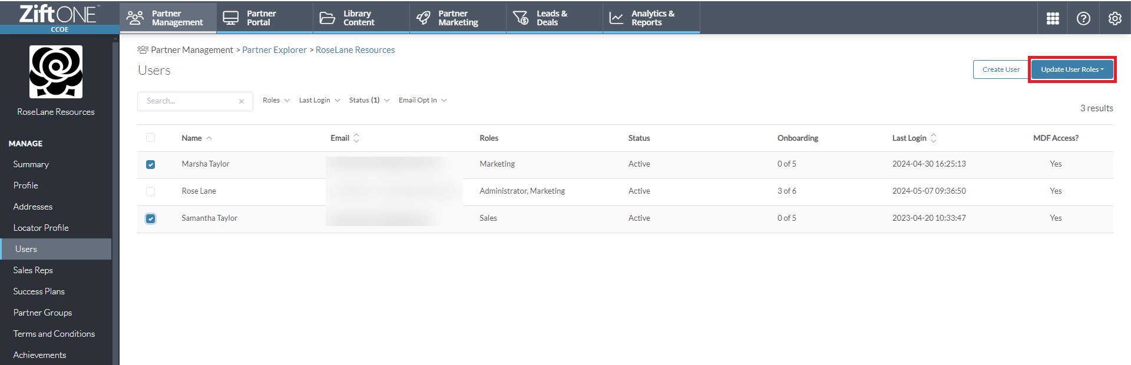Toggle the select-all checkbox in header

pyautogui.click(x=150, y=138)
